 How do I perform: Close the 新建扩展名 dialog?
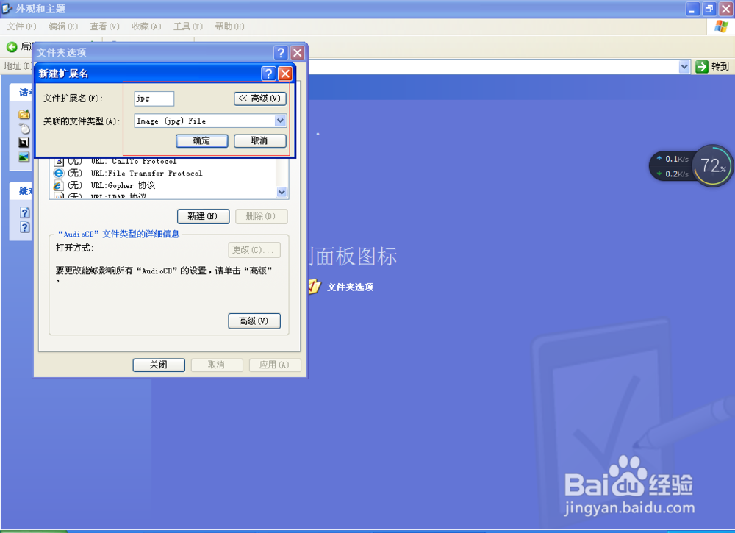click(285, 74)
